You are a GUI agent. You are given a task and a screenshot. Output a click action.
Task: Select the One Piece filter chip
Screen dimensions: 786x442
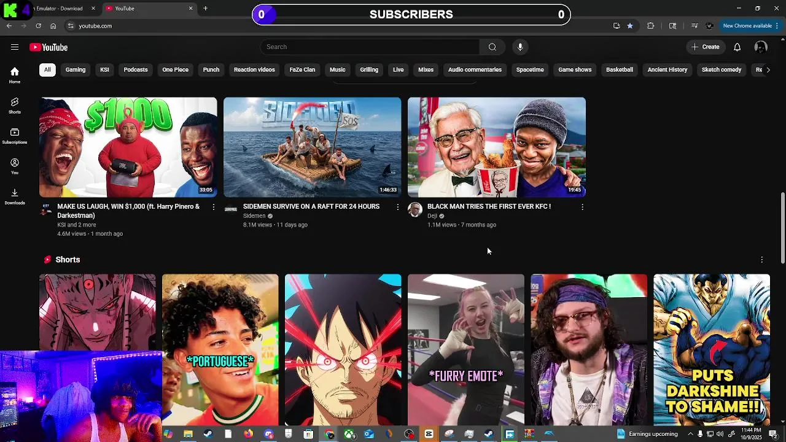pyautogui.click(x=176, y=70)
